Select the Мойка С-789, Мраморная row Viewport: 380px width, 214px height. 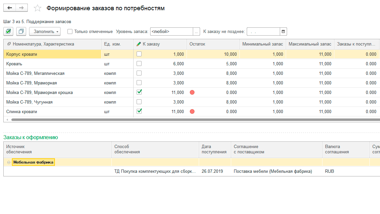click(31, 83)
